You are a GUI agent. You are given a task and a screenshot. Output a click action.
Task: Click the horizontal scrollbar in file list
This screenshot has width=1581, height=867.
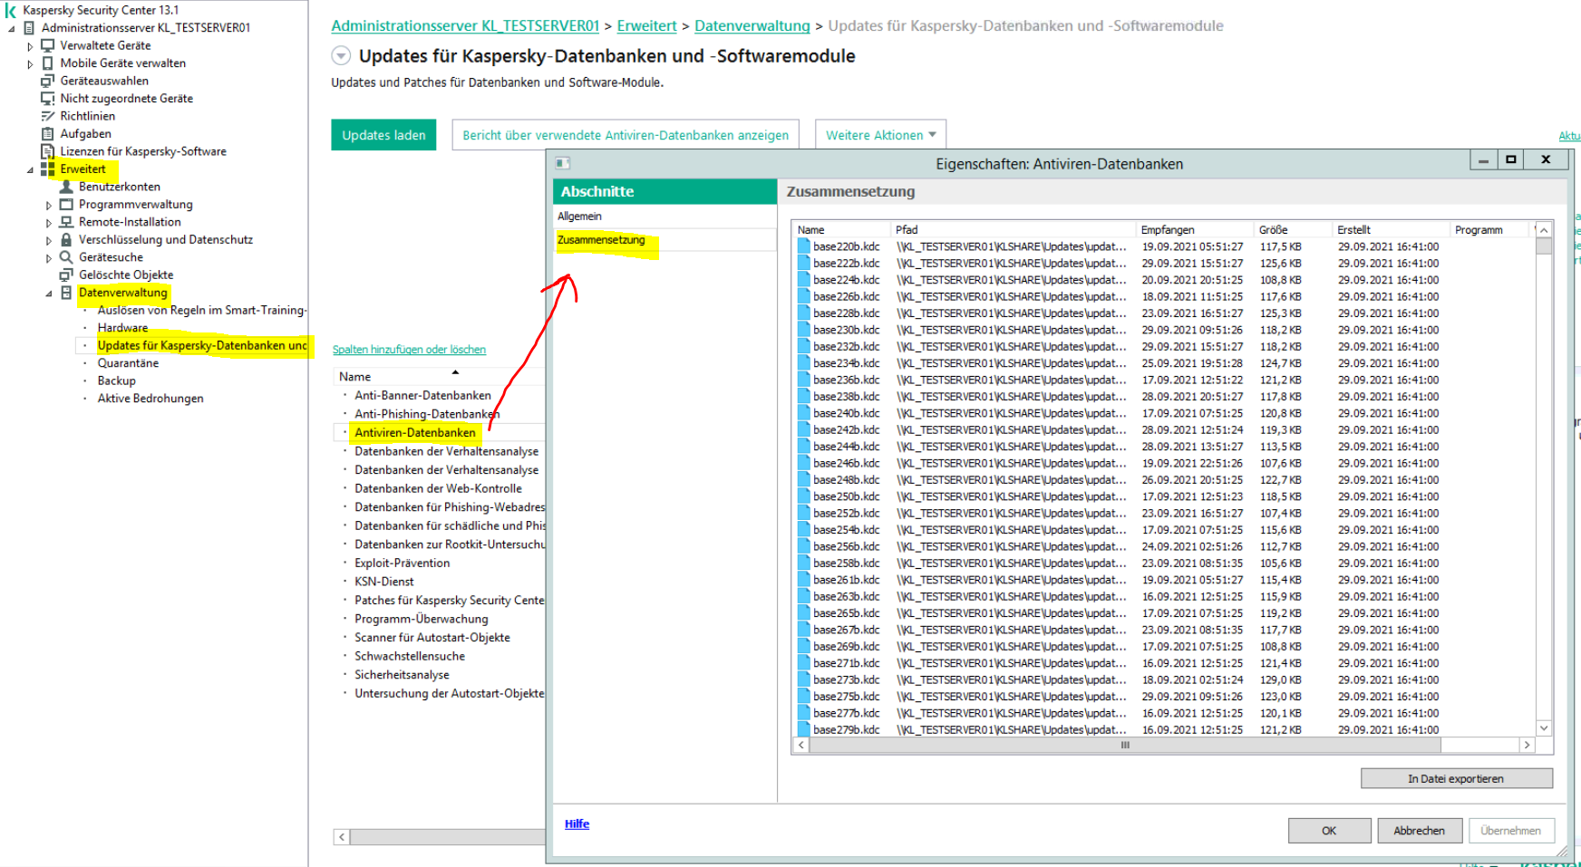(1124, 746)
